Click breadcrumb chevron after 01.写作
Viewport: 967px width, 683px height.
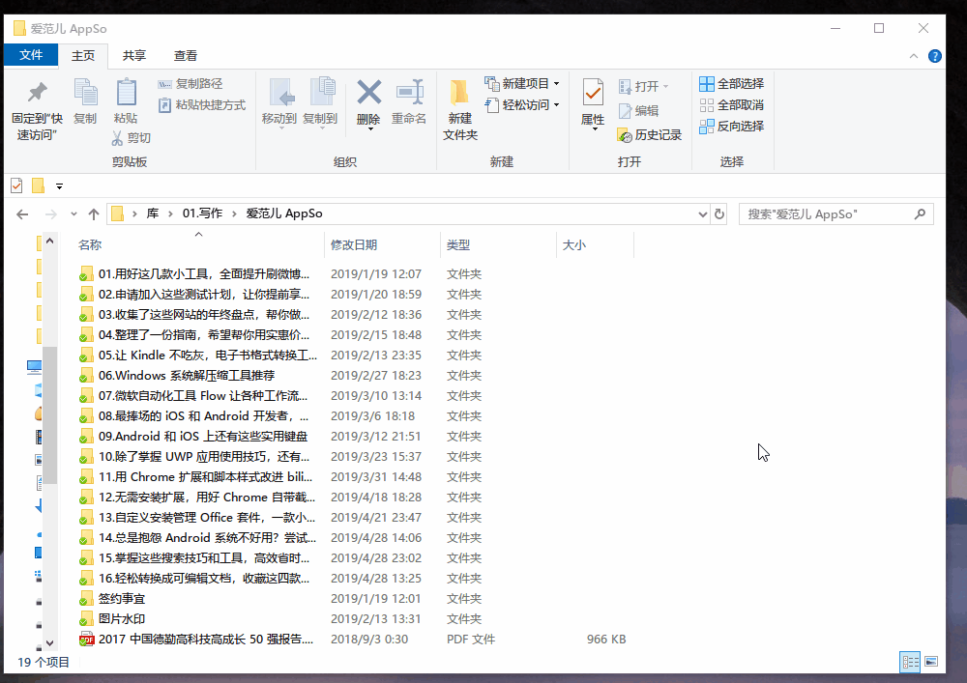(x=234, y=213)
